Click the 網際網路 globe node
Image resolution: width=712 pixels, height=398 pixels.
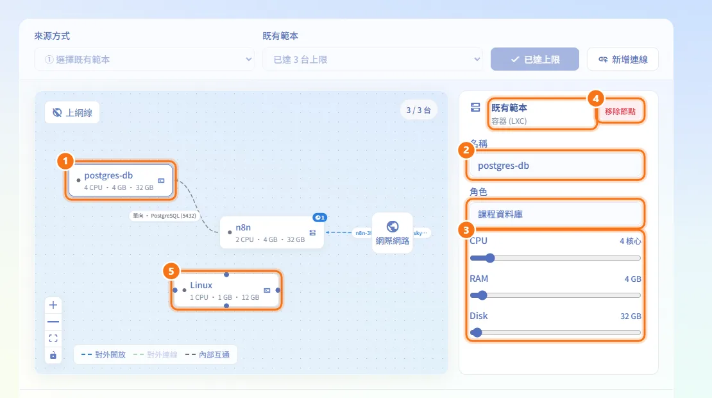pos(393,232)
